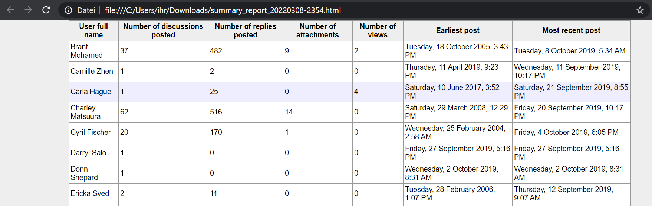Click the 'Number of replies posted' header

tap(246, 31)
